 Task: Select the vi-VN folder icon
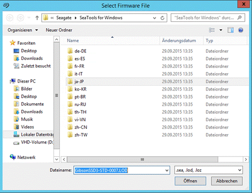(70, 119)
